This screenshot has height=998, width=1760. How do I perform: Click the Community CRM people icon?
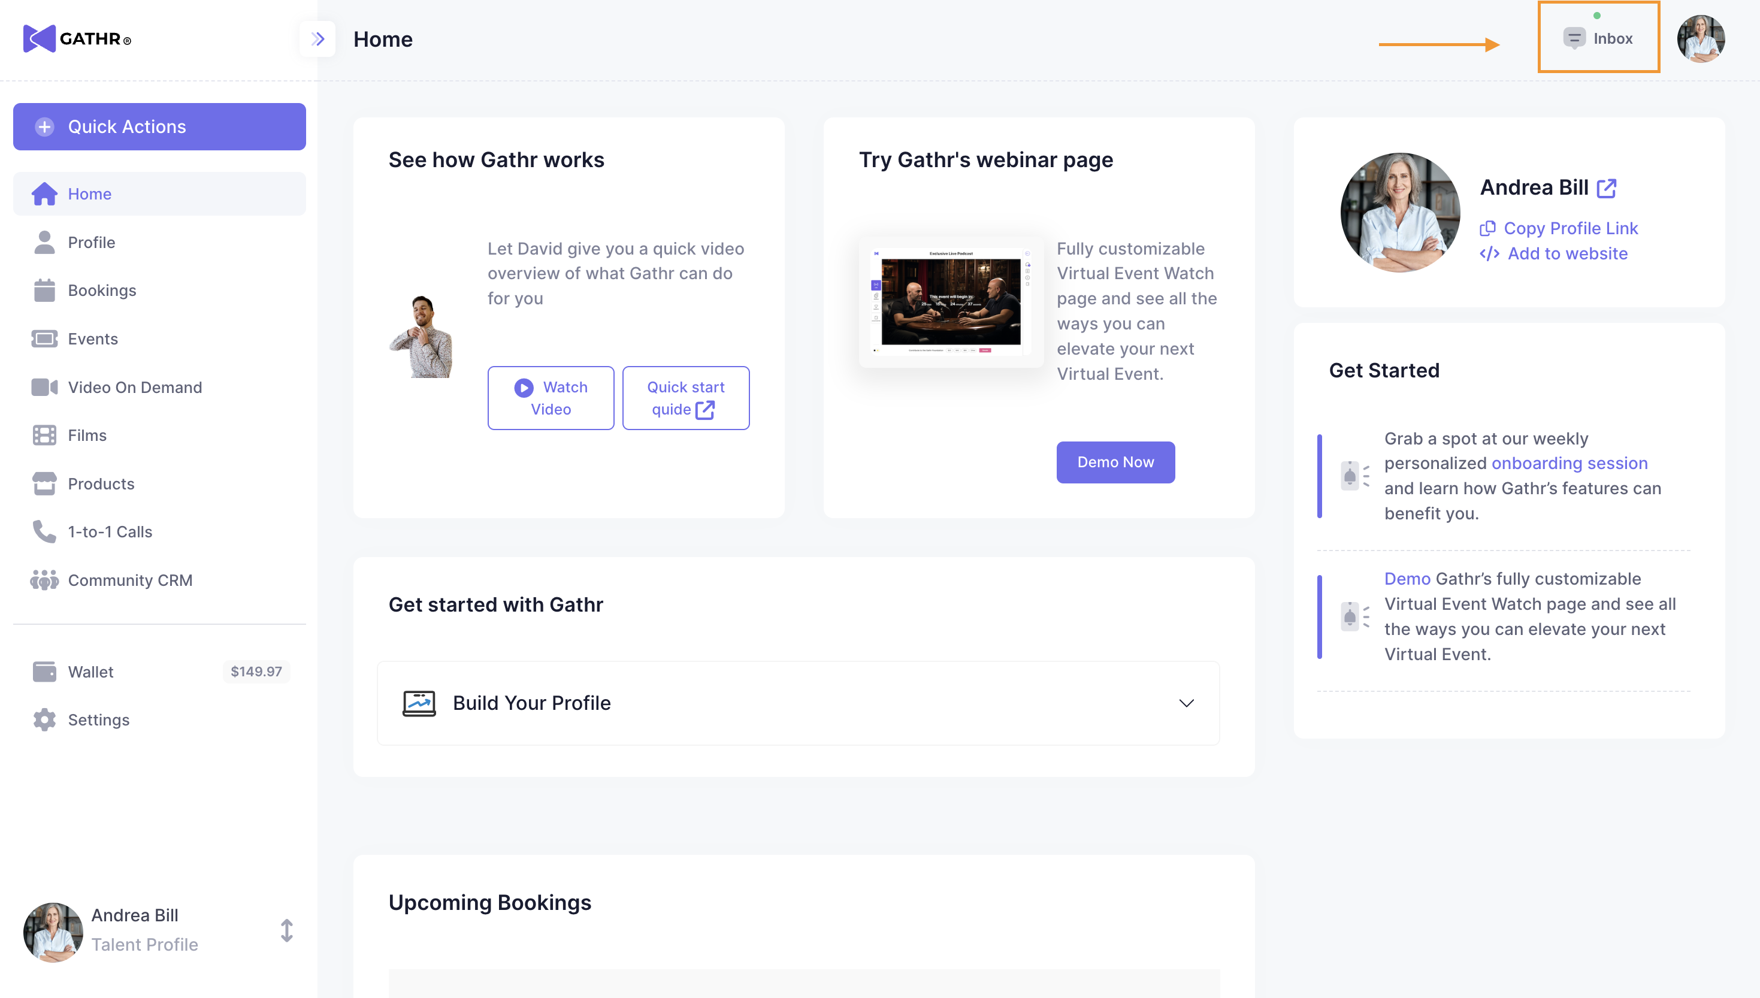coord(44,580)
